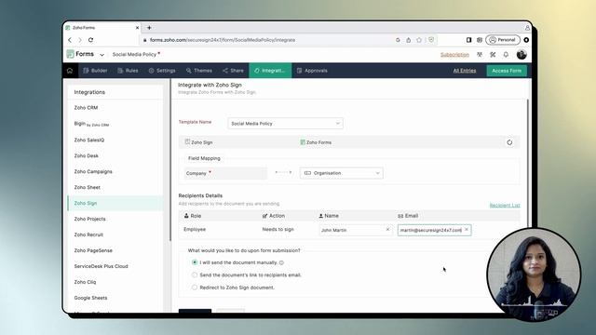Screen dimensions: 596x335
Task: Clear the recipient email field
Action: (x=467, y=230)
